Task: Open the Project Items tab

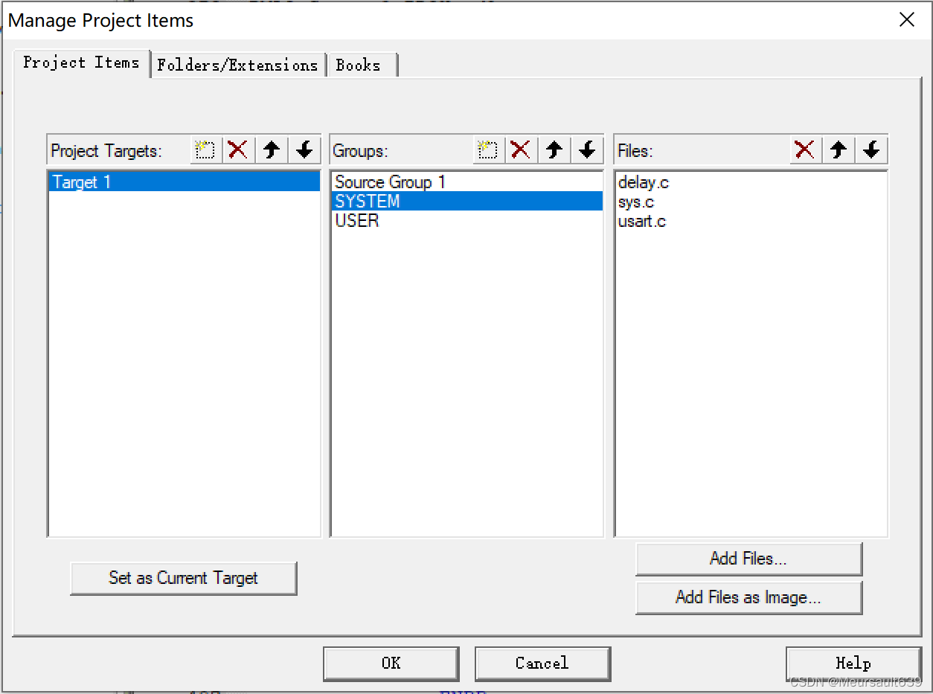Action: coord(82,62)
